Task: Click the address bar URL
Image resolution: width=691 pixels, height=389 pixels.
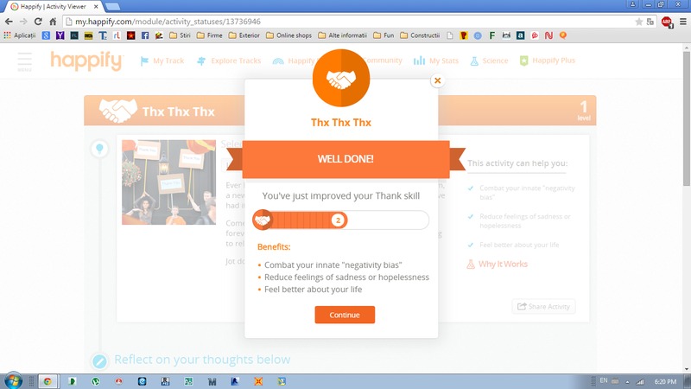Action: (168, 22)
